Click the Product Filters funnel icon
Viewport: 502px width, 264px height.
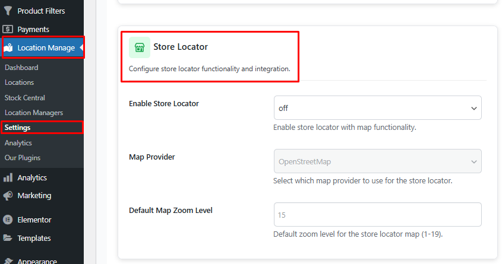pyautogui.click(x=8, y=11)
